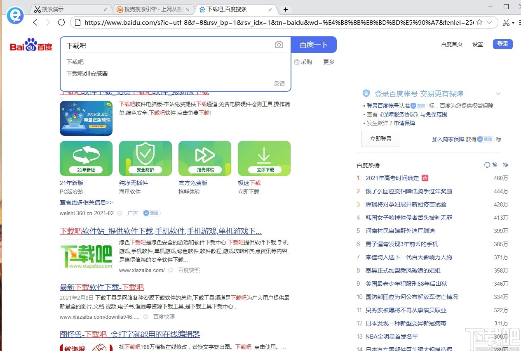Open the 更多 options expander
521x351 pixels.
coord(329,62)
